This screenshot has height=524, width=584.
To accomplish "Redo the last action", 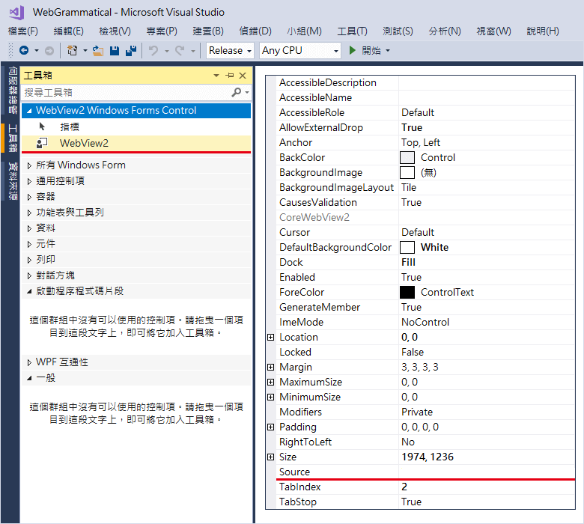I will [180, 50].
